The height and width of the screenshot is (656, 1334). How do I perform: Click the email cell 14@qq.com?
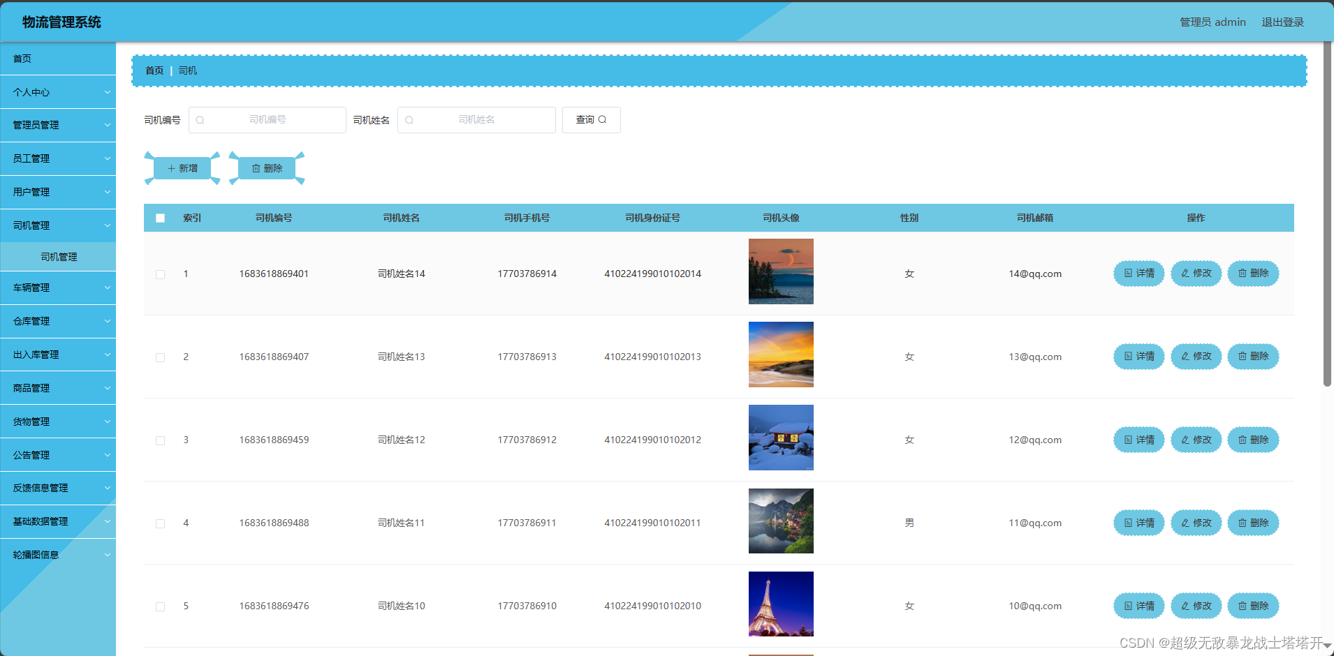coord(1035,274)
